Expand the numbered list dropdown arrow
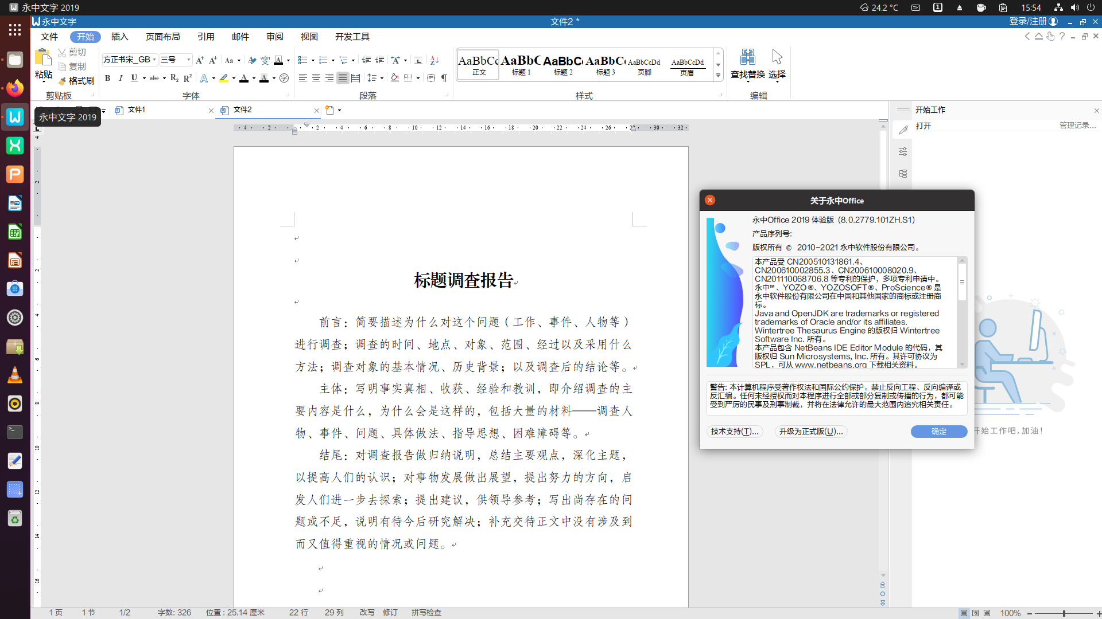1102x619 pixels. [333, 60]
